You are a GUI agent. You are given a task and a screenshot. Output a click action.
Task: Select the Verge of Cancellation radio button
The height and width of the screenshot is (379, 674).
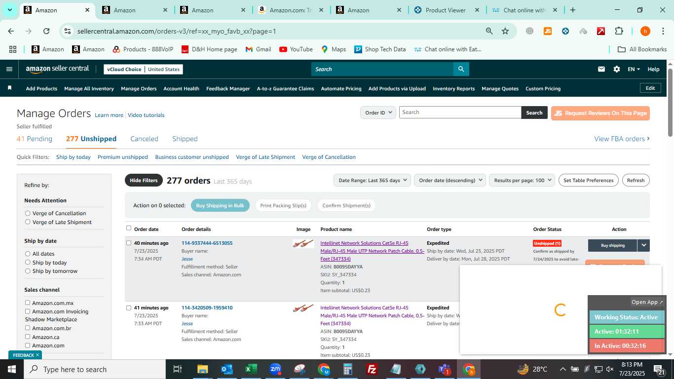28,213
